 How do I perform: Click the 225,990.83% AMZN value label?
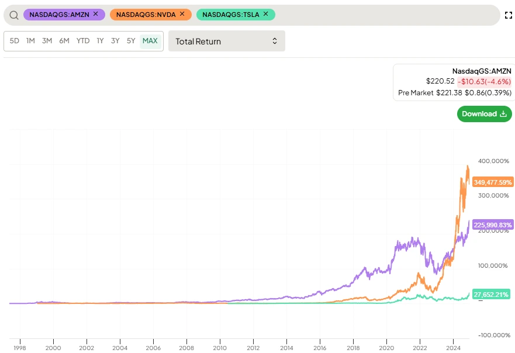[493, 224]
